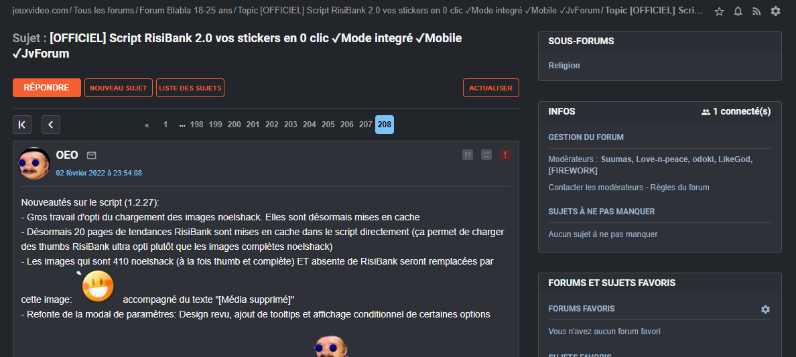796x357 pixels.
Task: Click message date 02 février 2022
Action: tap(99, 173)
